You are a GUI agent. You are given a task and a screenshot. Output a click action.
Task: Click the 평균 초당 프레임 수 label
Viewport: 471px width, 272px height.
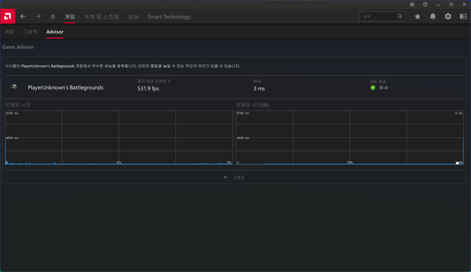154,81
